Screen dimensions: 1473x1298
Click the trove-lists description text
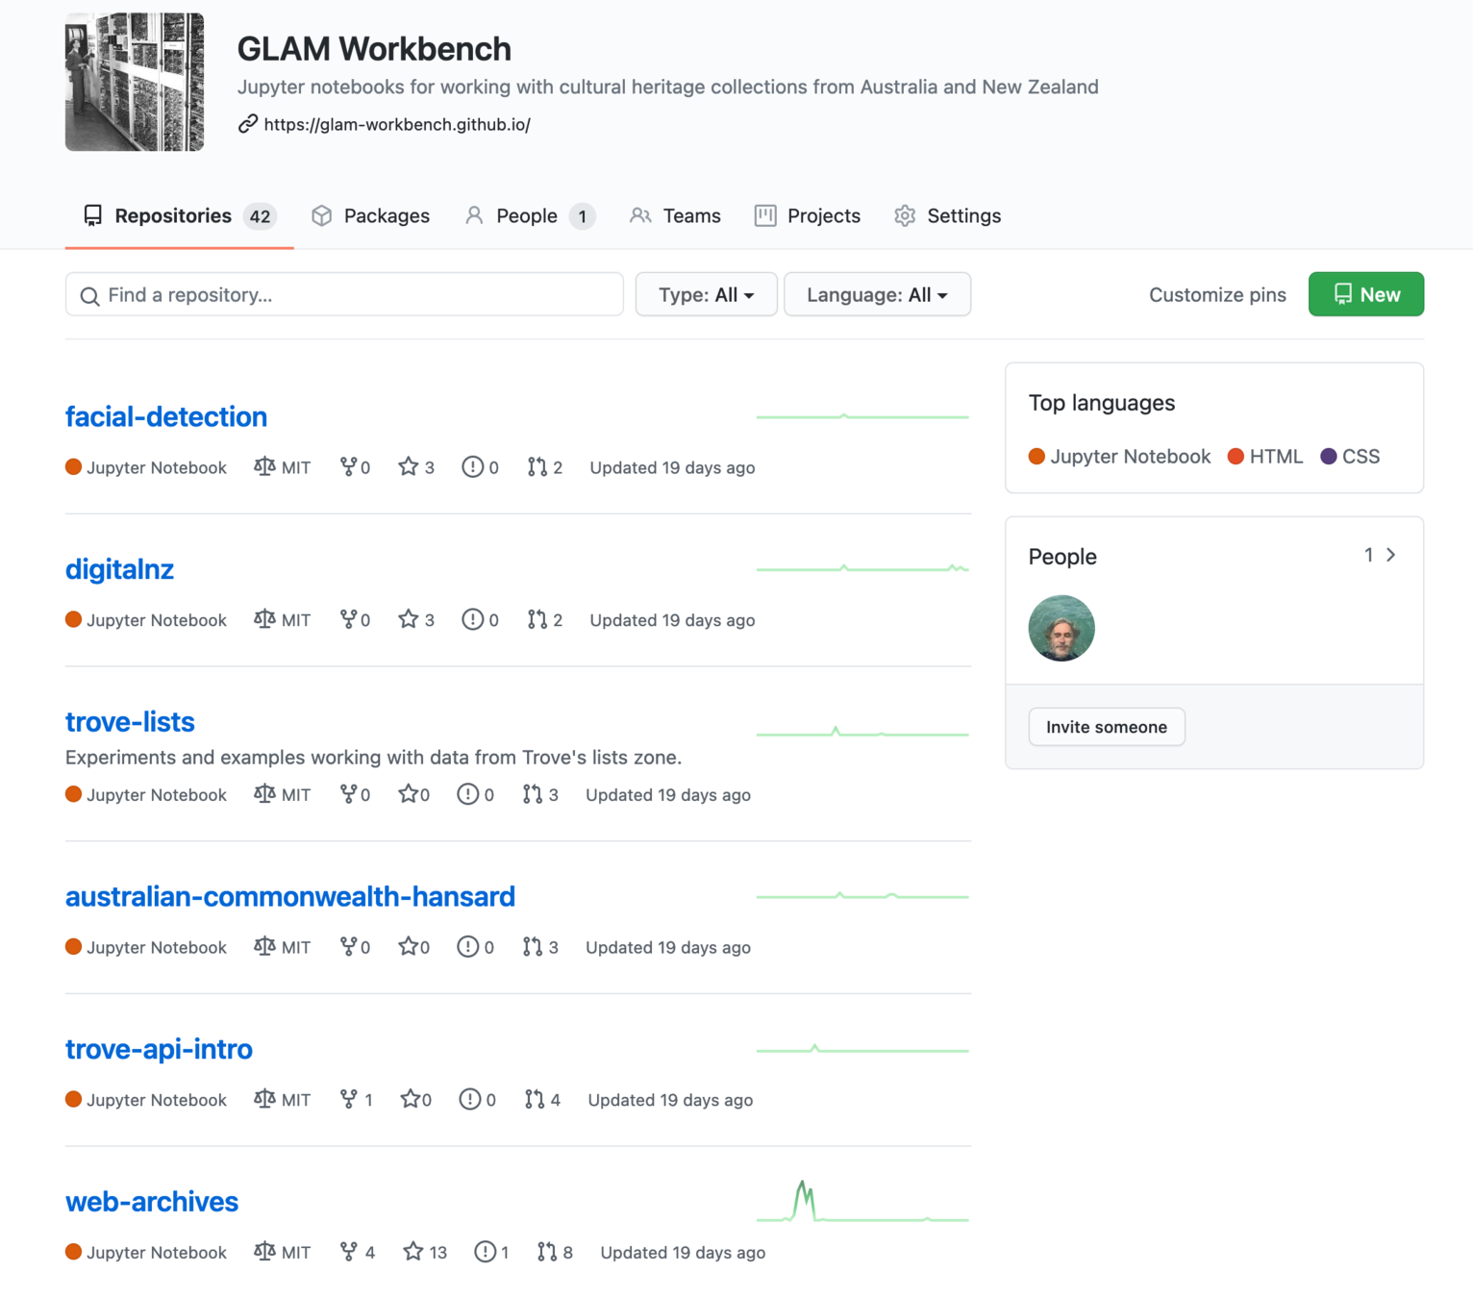click(373, 758)
